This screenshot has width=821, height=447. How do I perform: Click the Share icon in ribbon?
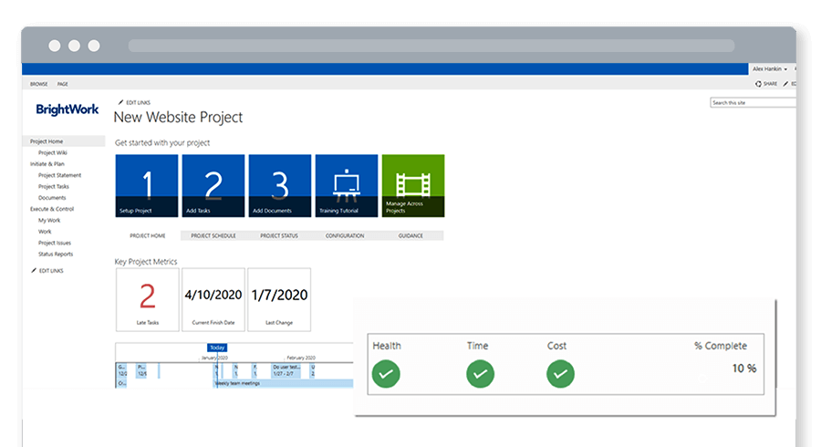coord(764,83)
